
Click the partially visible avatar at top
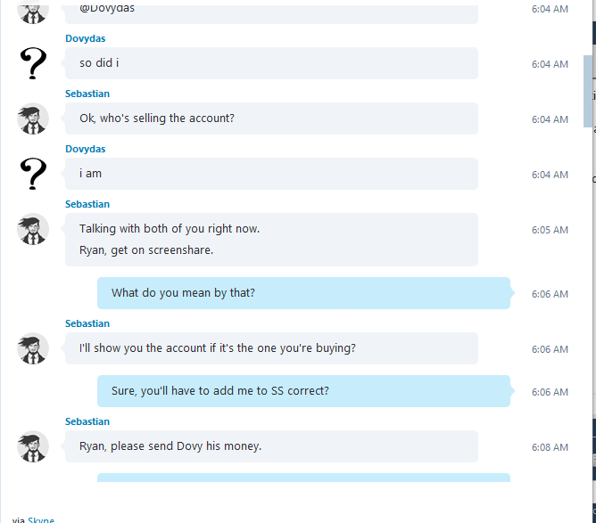pyautogui.click(x=33, y=12)
